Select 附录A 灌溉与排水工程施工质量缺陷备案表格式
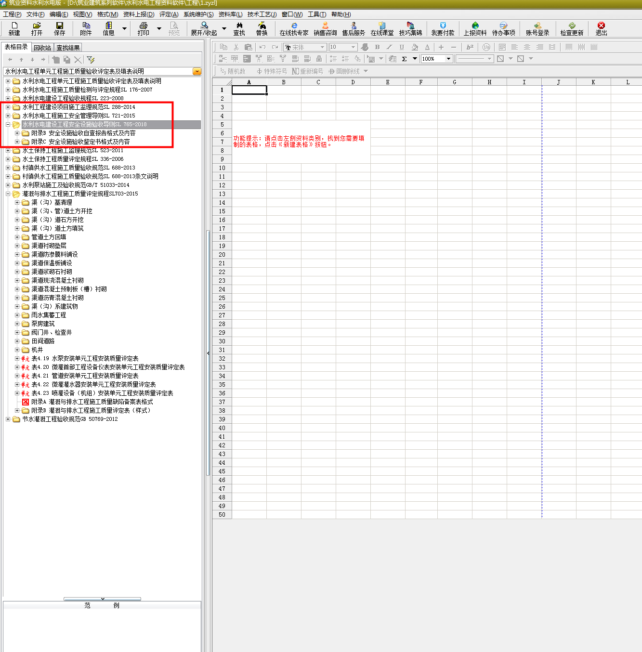 point(92,402)
